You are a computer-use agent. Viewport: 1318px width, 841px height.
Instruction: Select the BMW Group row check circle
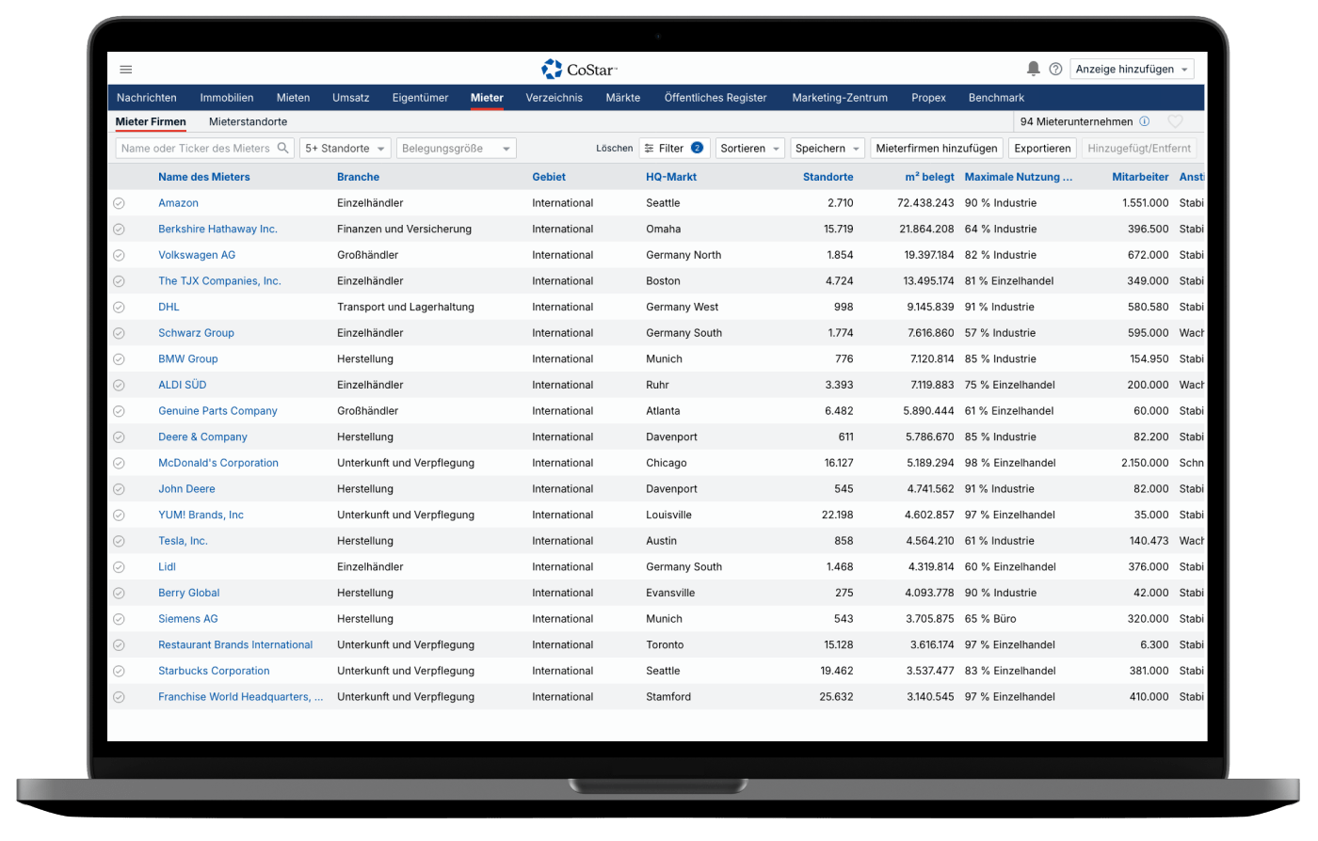(119, 359)
